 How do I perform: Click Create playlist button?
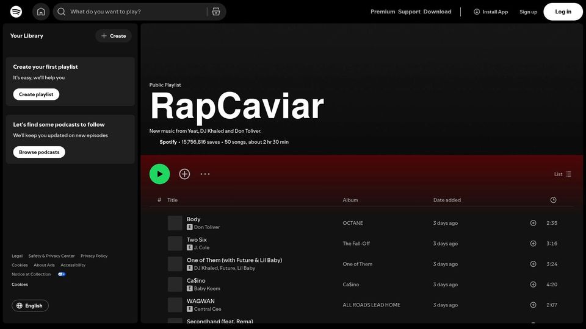(36, 94)
